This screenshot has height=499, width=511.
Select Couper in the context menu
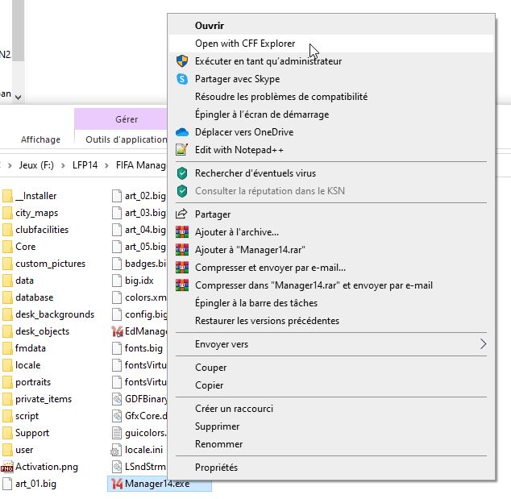click(x=331, y=368)
